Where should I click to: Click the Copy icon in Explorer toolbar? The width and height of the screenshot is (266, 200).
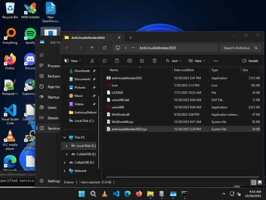pos(105,61)
